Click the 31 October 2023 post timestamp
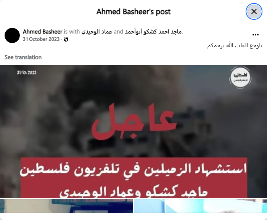 pyautogui.click(x=41, y=39)
